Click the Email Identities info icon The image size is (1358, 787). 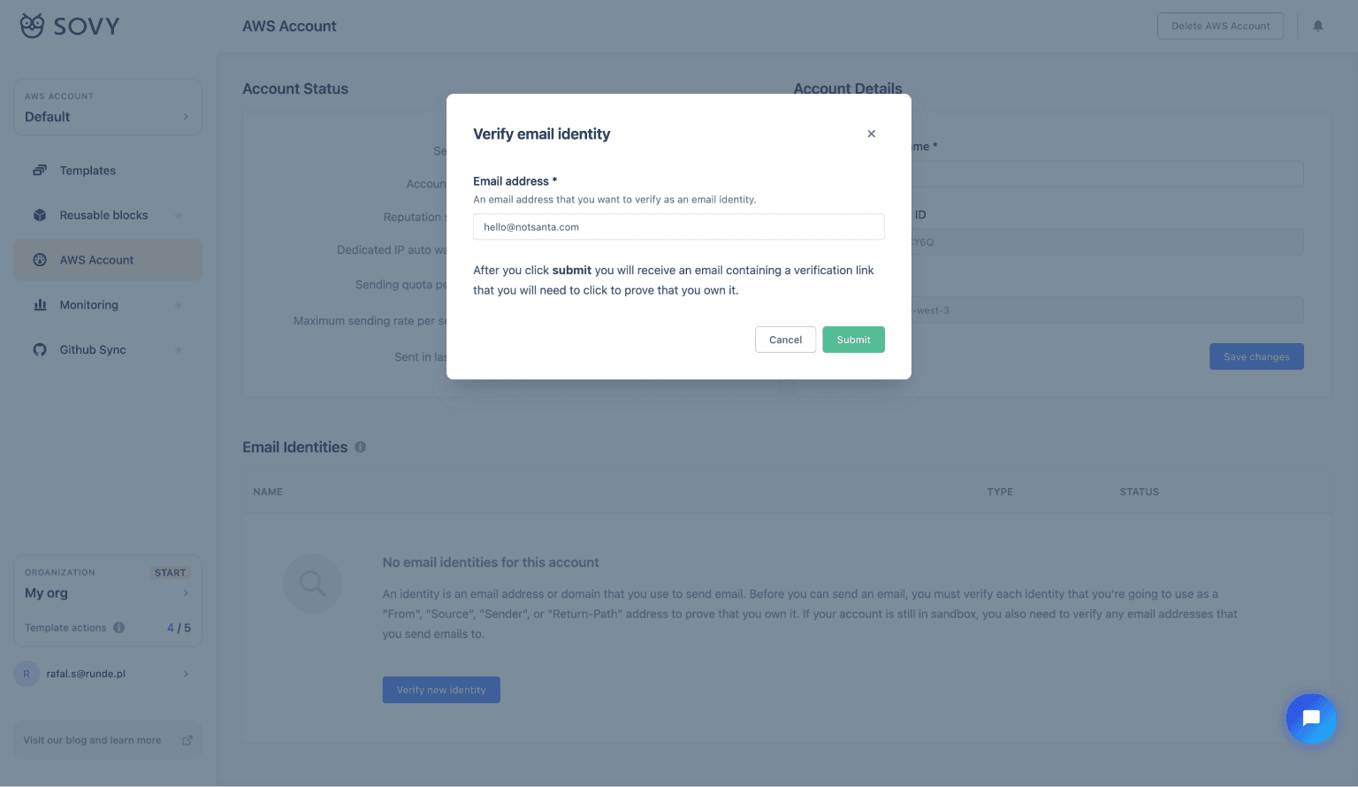361,447
